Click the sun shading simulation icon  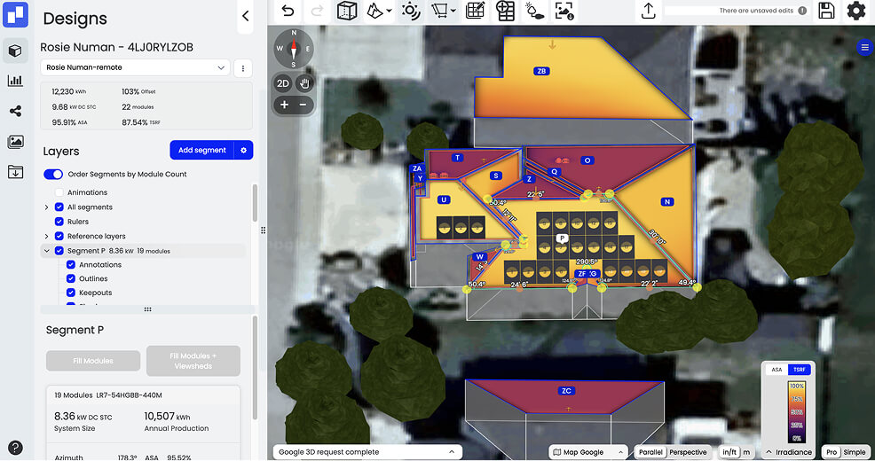(411, 11)
